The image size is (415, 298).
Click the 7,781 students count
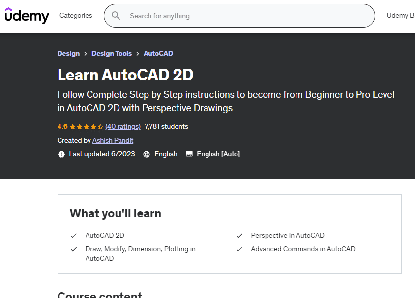[x=166, y=127]
